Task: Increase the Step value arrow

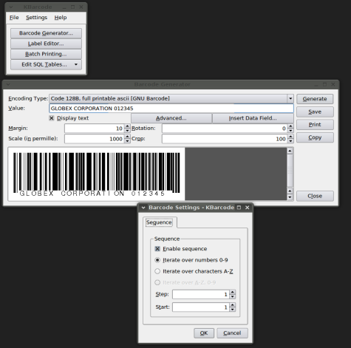Action: tap(232, 292)
